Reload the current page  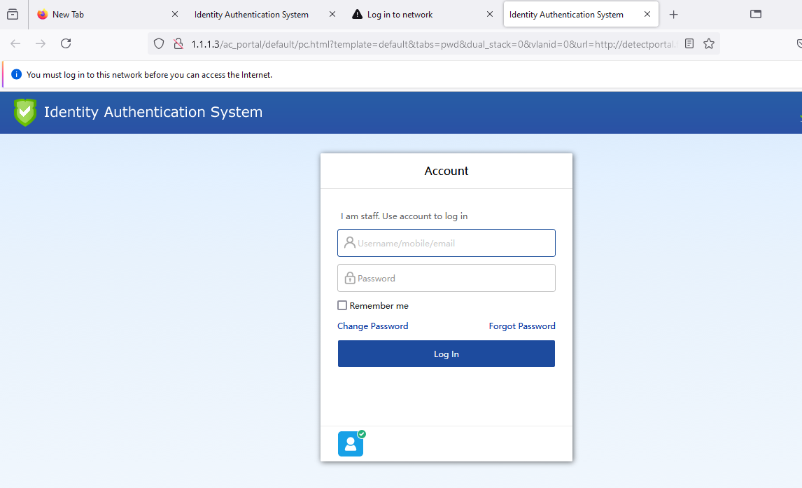[x=66, y=43]
